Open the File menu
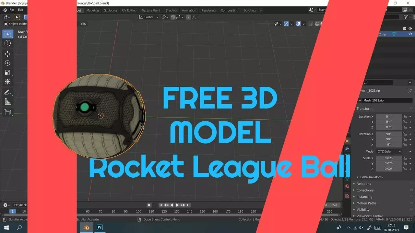Viewport: 415px width, 233px height. click(x=12, y=10)
